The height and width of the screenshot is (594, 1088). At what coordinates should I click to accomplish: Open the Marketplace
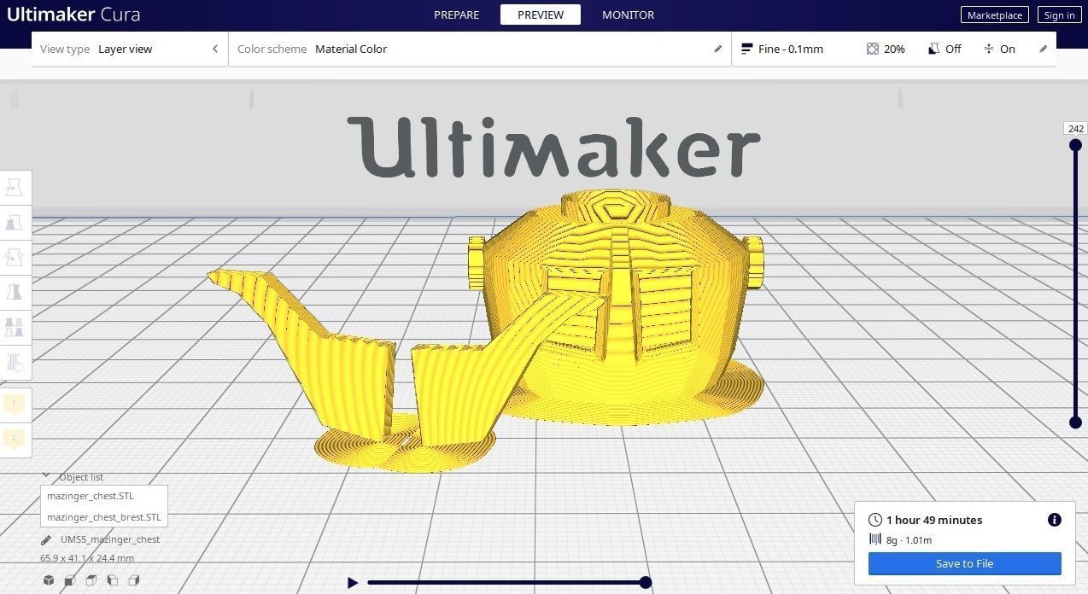(994, 15)
